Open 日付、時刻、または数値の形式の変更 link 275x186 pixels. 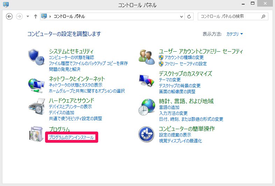[191, 119]
